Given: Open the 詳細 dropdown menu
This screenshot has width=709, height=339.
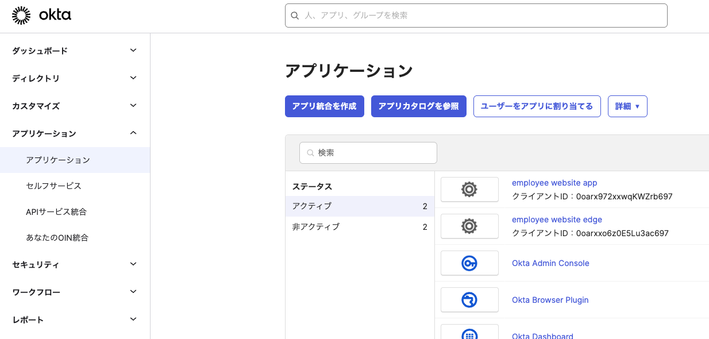Looking at the screenshot, I should point(627,106).
